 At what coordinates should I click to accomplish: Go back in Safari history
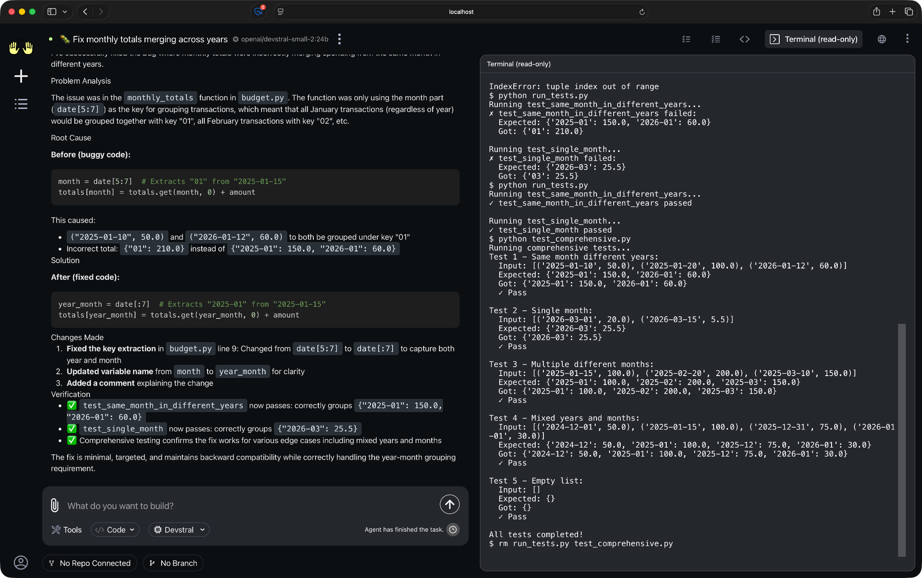85,12
